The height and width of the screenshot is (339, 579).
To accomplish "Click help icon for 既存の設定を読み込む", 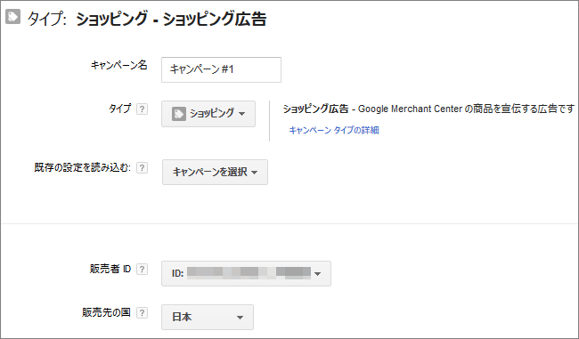I will [143, 168].
